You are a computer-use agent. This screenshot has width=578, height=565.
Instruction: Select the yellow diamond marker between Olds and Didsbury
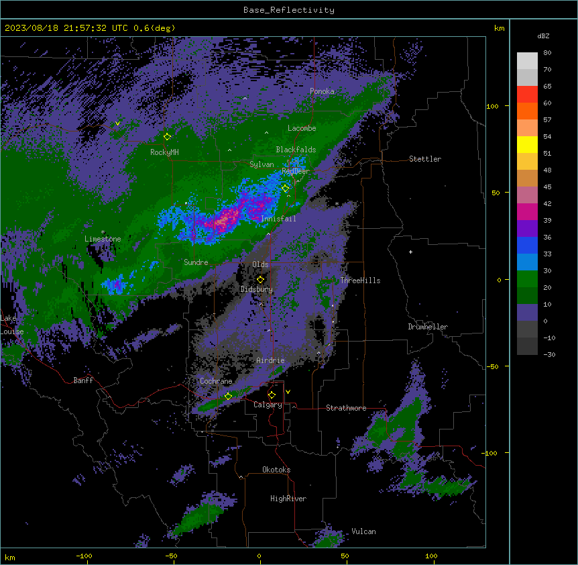(x=260, y=279)
